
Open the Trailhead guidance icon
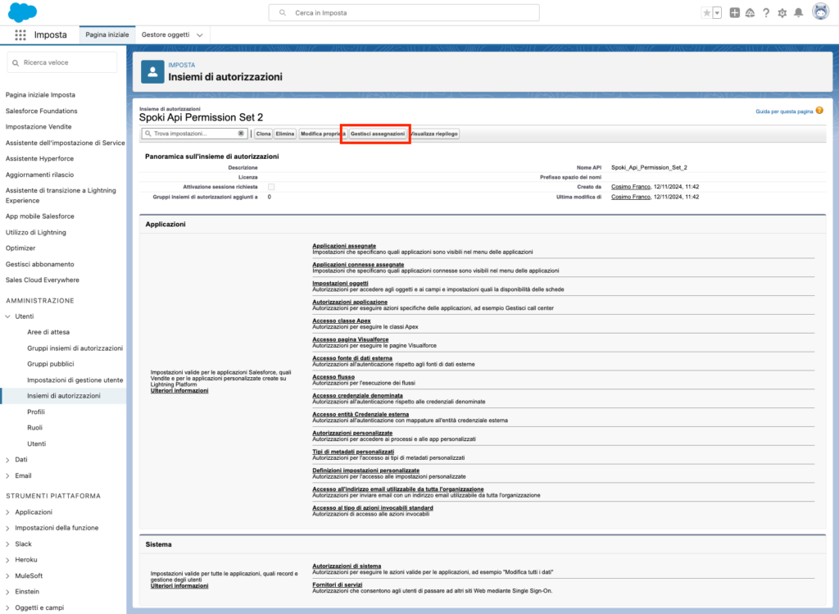pos(750,13)
